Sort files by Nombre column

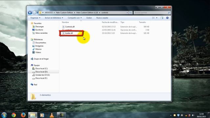click(x=65, y=22)
